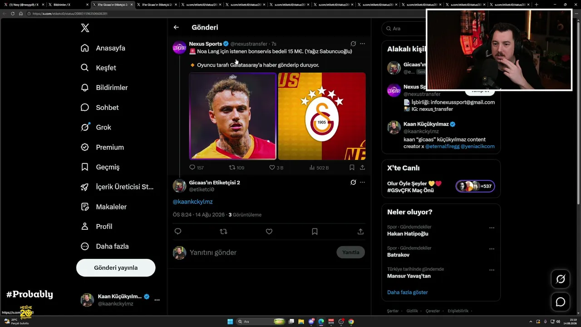Open the @yeniacikcom mention link

[478, 147]
